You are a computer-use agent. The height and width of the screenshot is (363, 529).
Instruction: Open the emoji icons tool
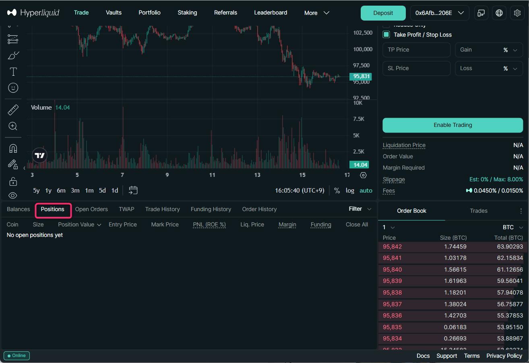(x=13, y=88)
